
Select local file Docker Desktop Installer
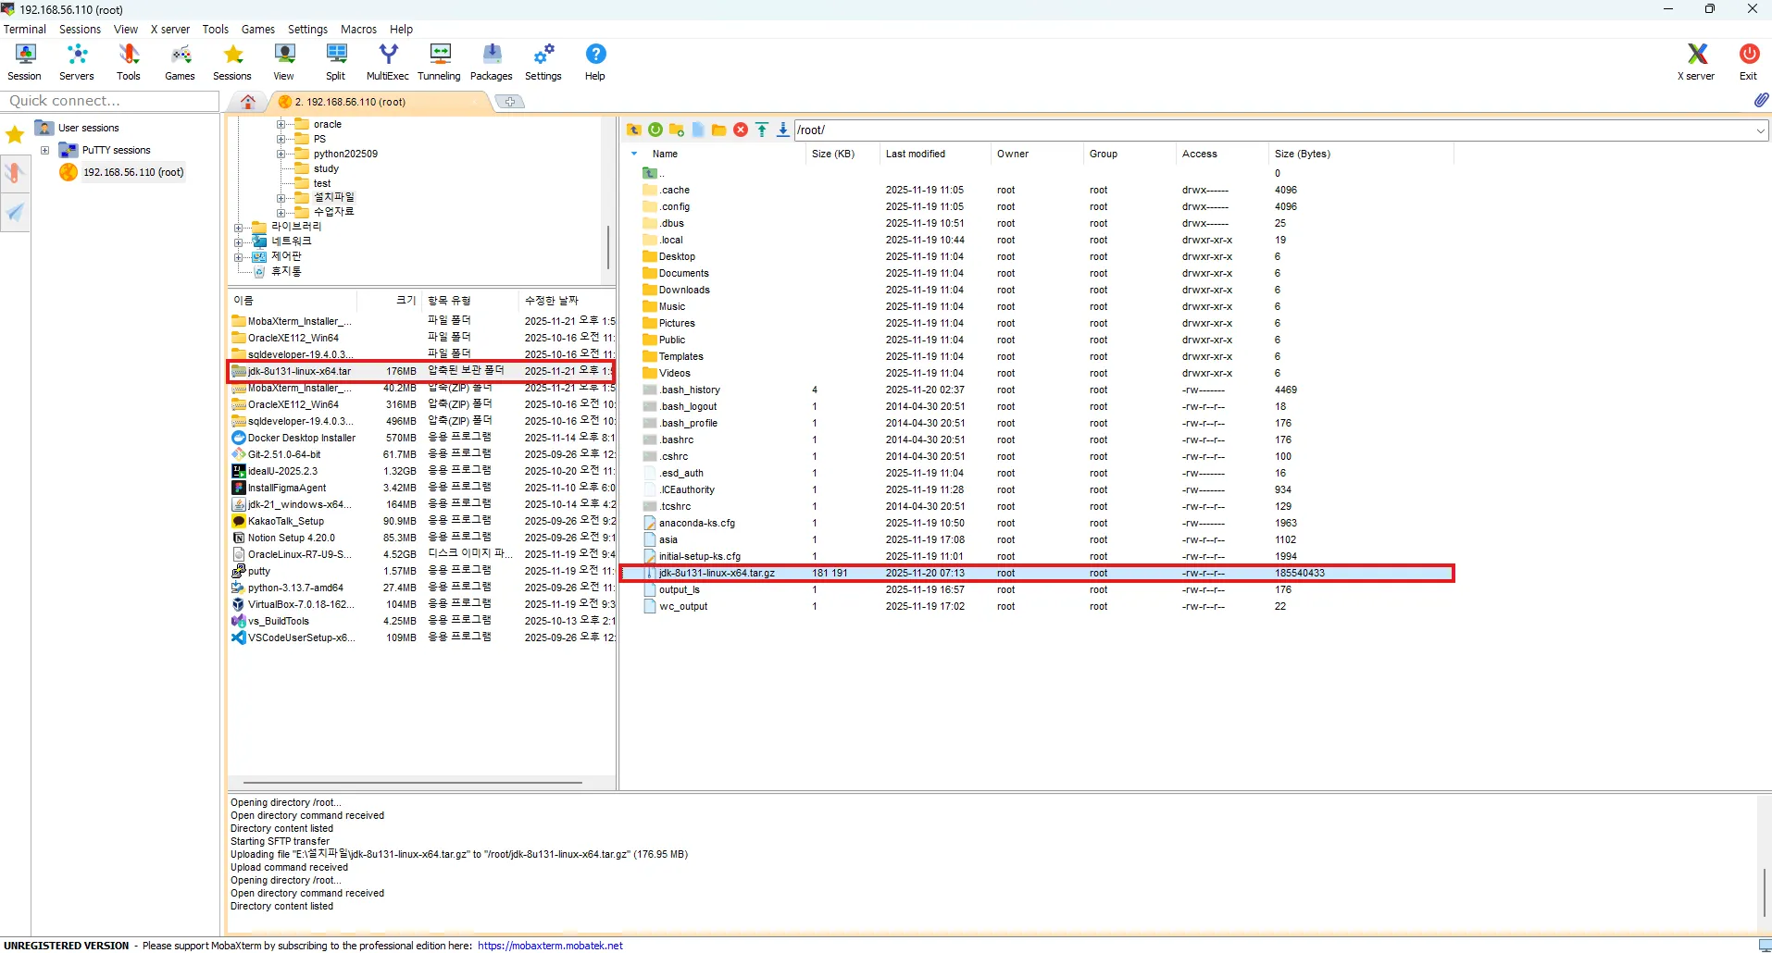[x=301, y=439]
